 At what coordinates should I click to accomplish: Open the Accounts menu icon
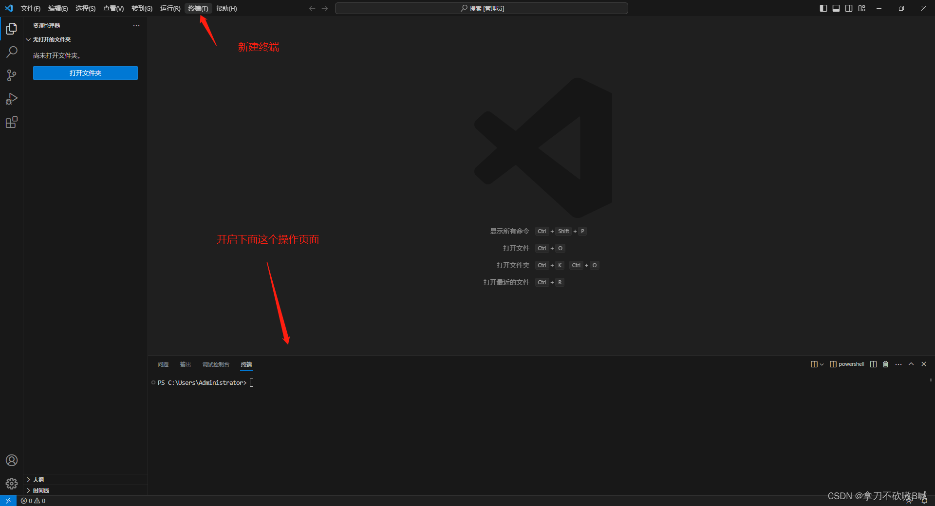coord(12,460)
